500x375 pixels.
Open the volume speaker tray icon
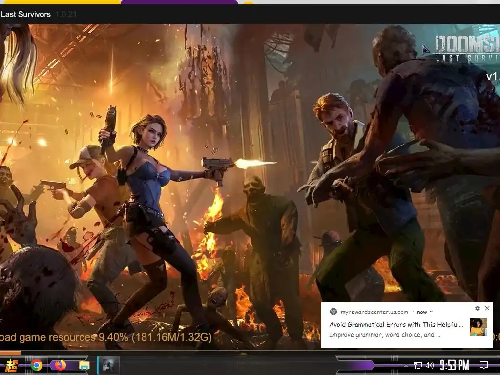430,365
